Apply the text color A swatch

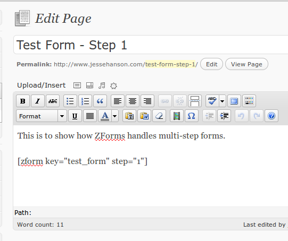(x=105, y=116)
